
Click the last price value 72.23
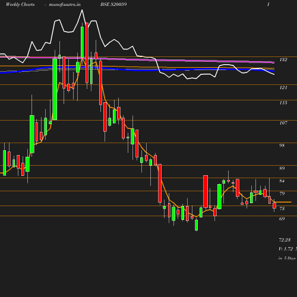[285, 240]
